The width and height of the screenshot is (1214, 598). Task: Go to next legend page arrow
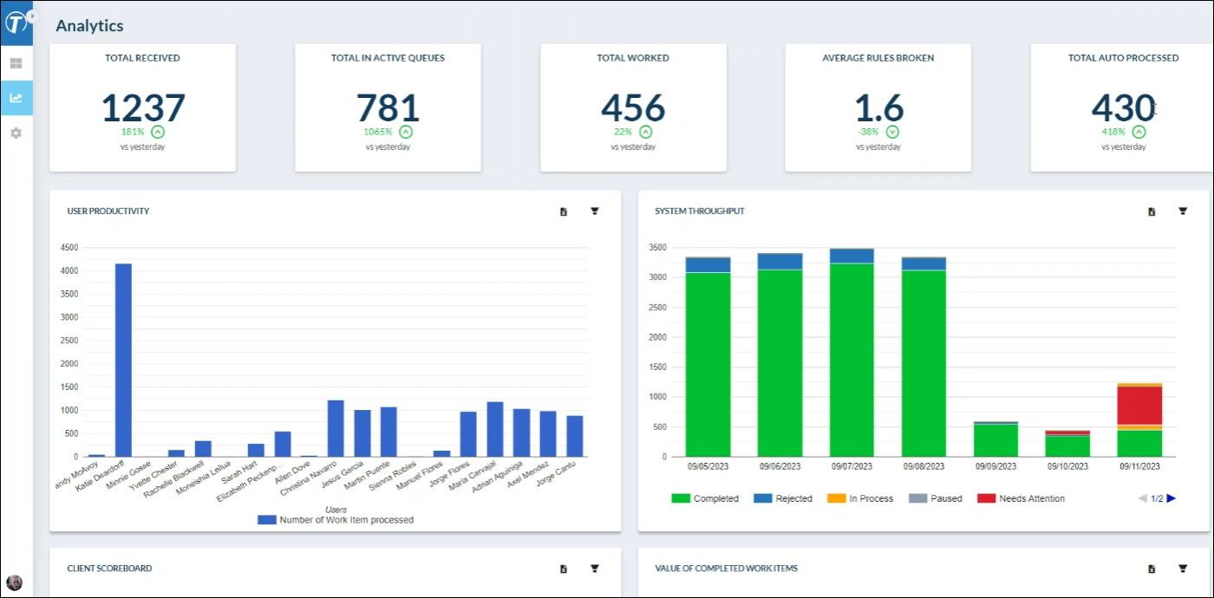[1172, 498]
